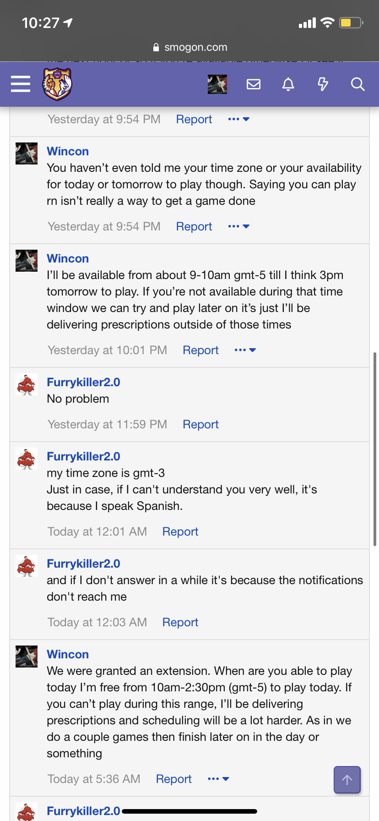Tap the scroll-to-top arrow button
Viewport: 379px width, 821px height.
point(347,779)
